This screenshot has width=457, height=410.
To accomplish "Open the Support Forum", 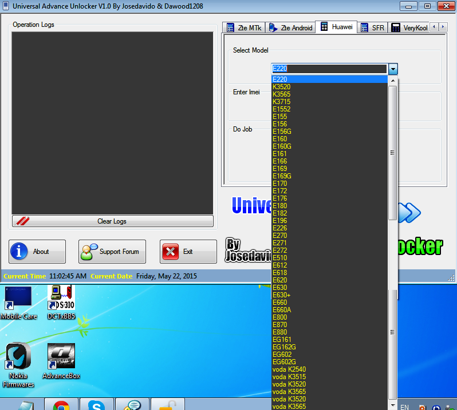I will pyautogui.click(x=112, y=252).
